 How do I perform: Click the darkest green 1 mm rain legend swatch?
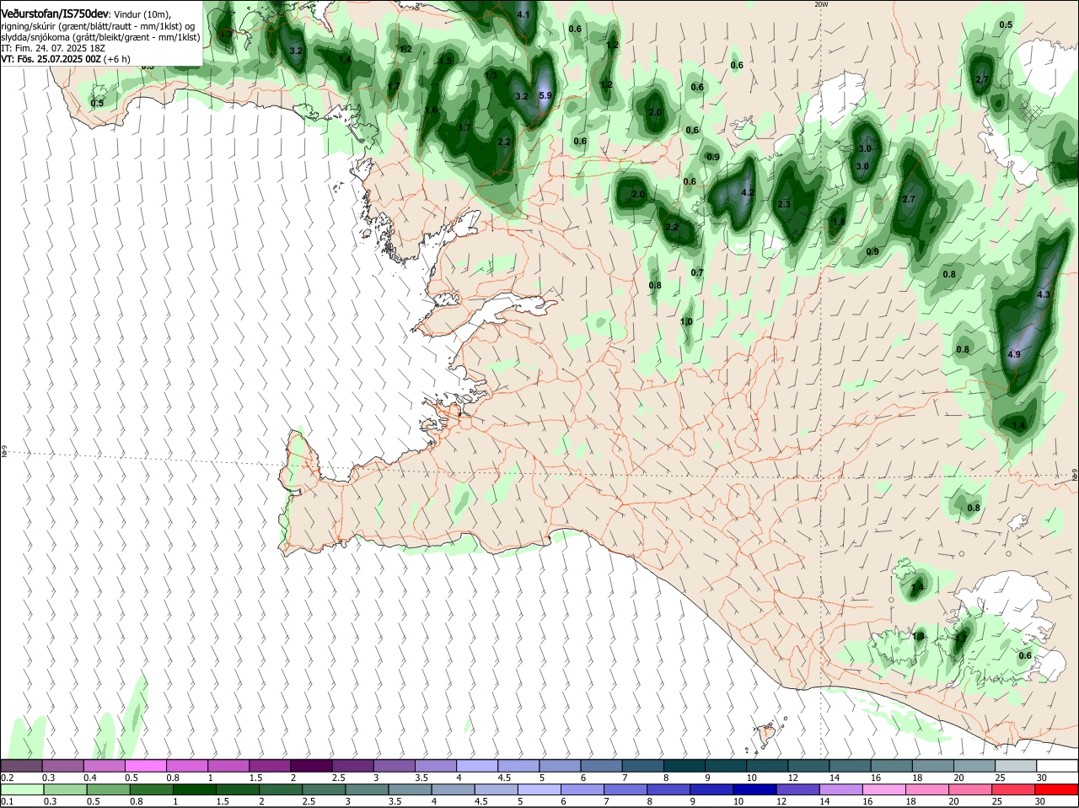pos(194,790)
